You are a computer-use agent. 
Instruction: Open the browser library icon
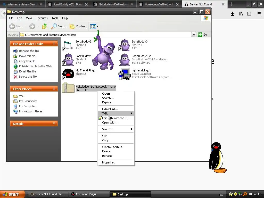[241, 14]
